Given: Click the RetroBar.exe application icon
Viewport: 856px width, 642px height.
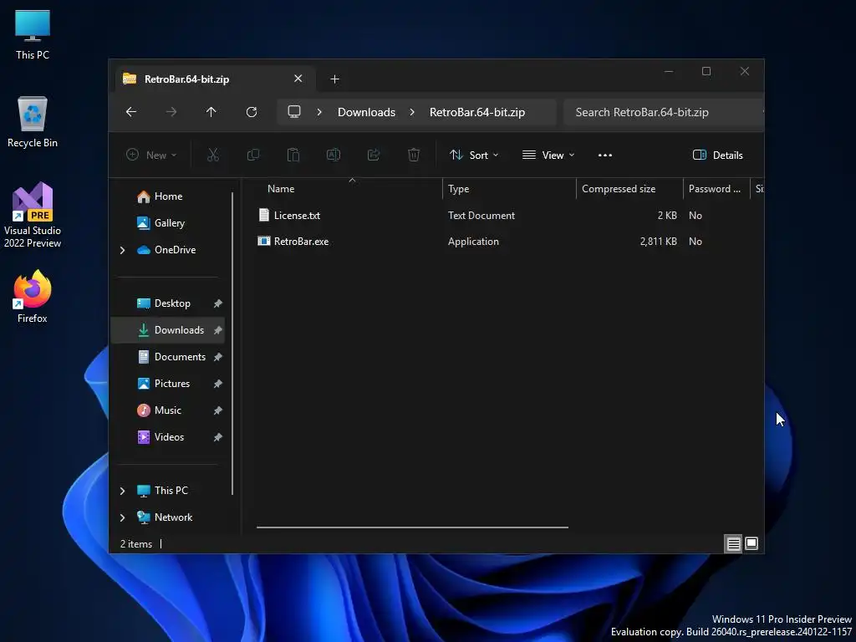Looking at the screenshot, I should pyautogui.click(x=263, y=241).
